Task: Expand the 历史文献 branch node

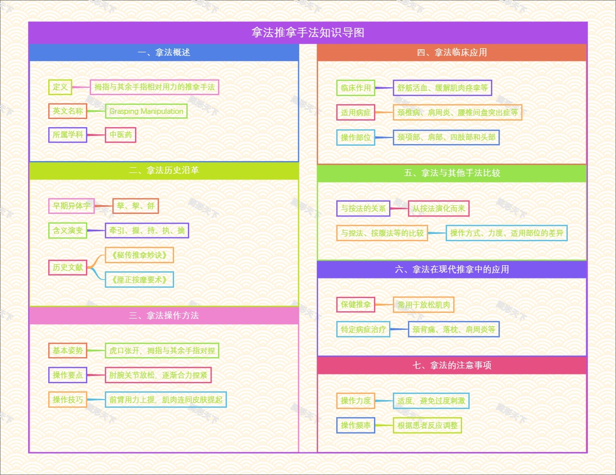Action: point(68,267)
